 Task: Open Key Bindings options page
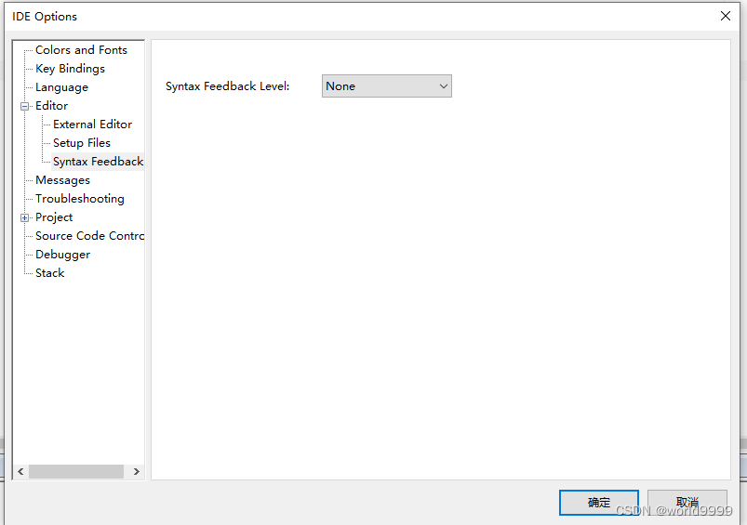[x=70, y=69]
